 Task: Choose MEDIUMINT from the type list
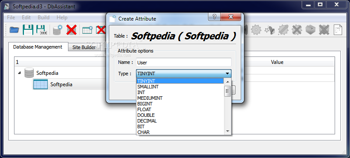tap(180, 98)
